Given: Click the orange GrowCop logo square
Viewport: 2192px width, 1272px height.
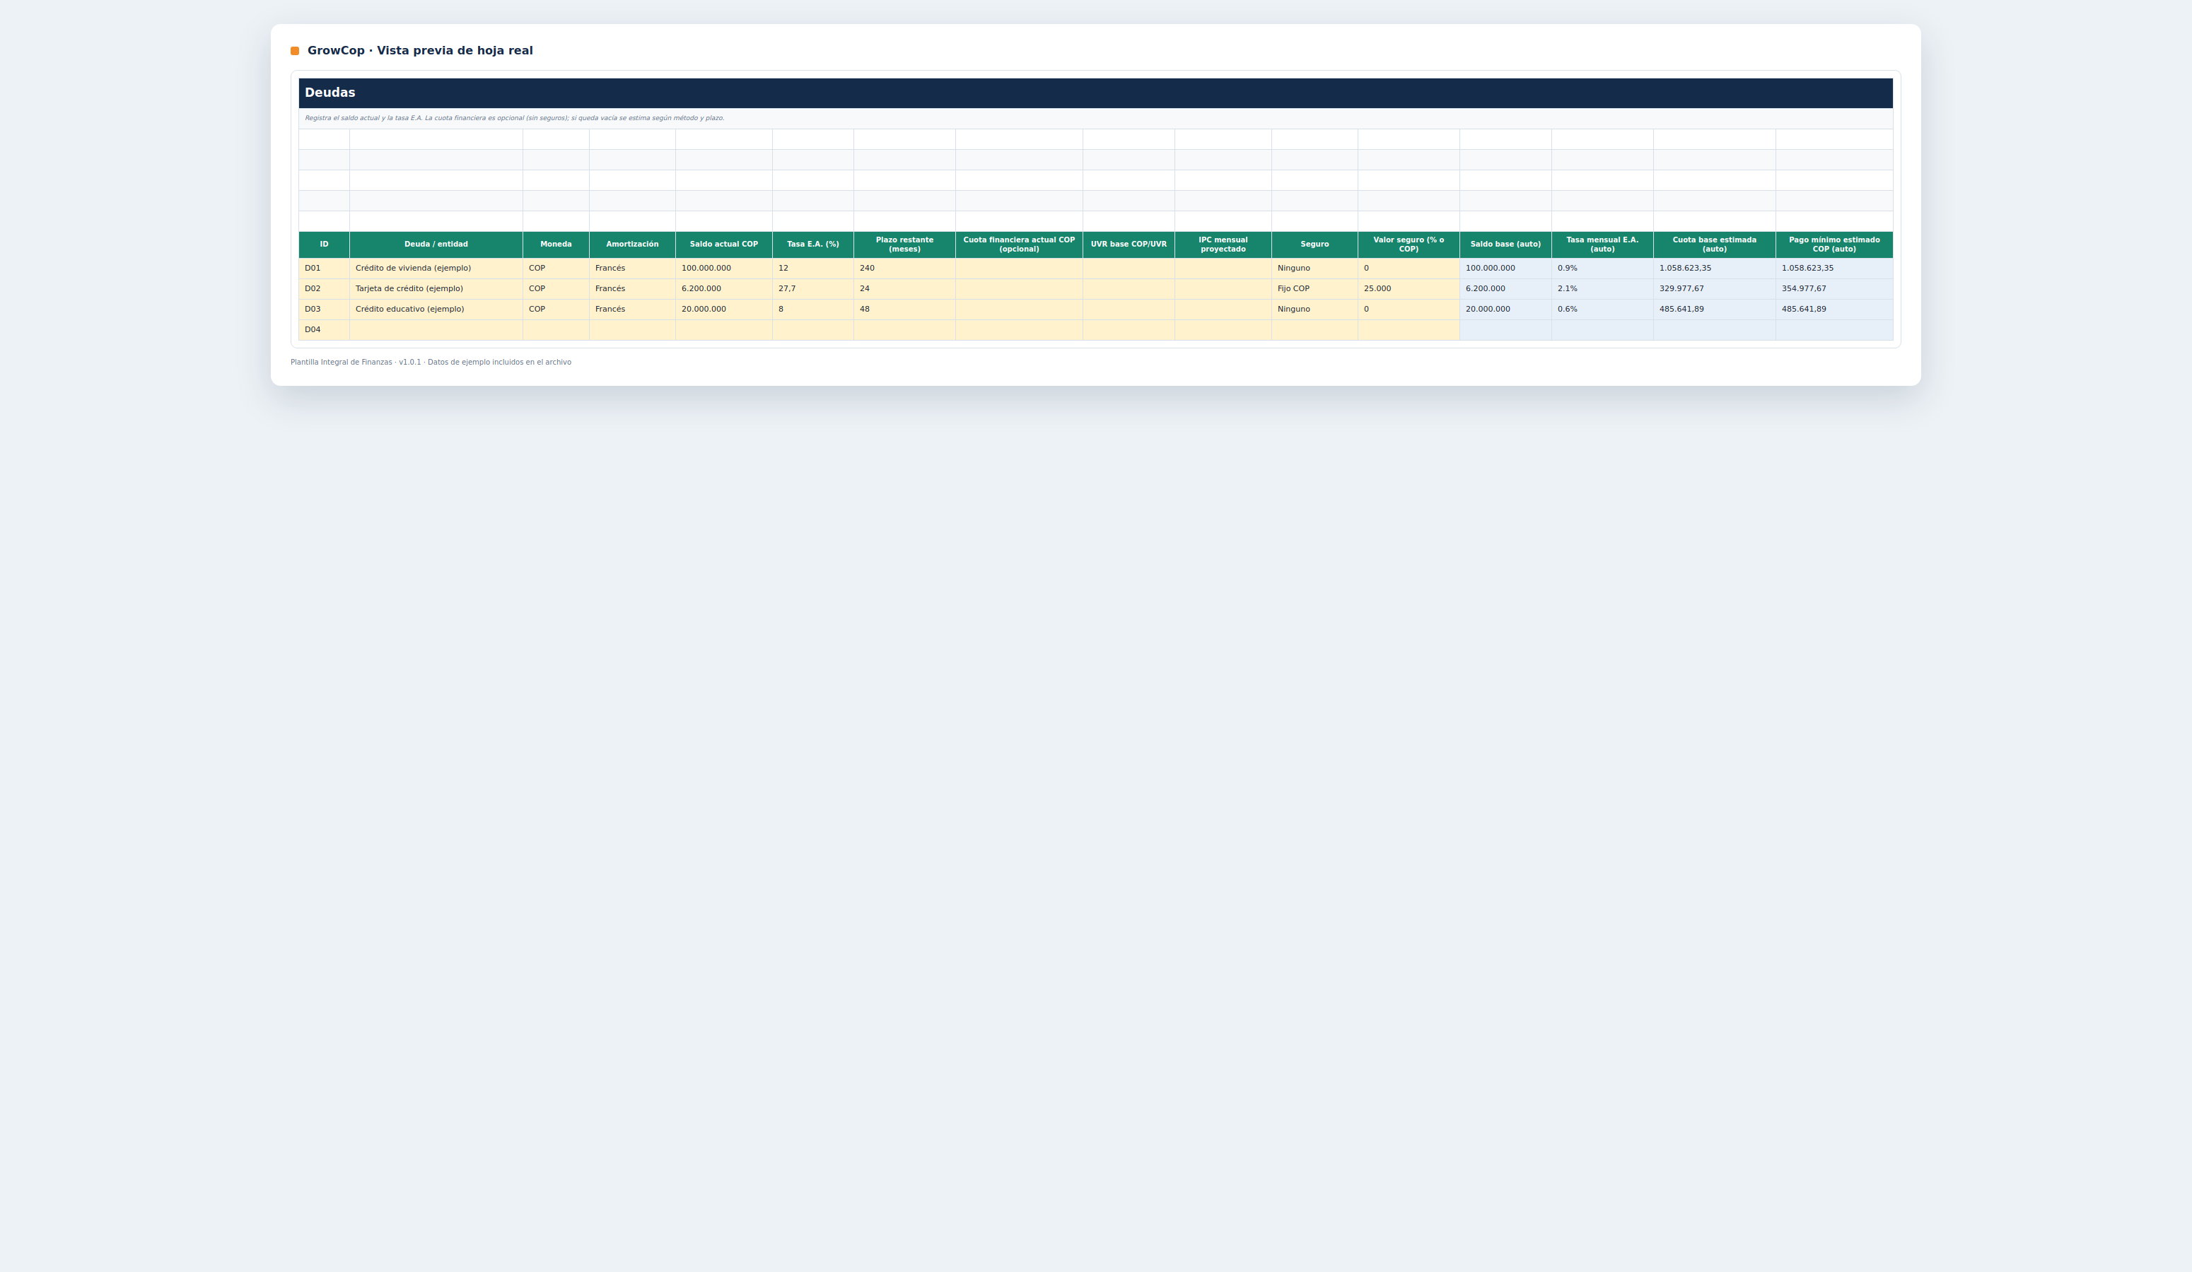Looking at the screenshot, I should click(x=295, y=52).
